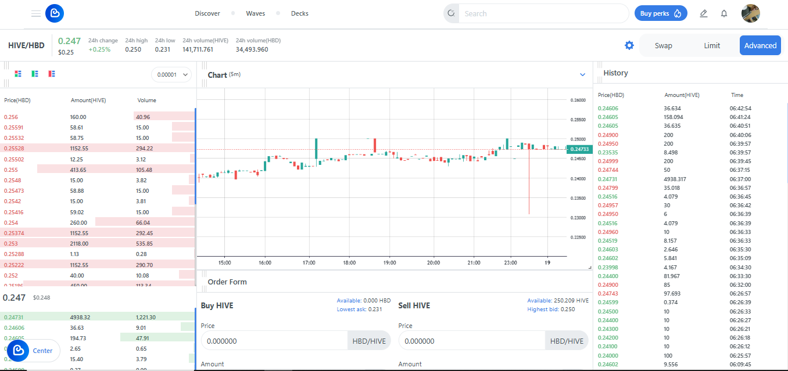Open Decks from the top navigation

[x=300, y=13]
